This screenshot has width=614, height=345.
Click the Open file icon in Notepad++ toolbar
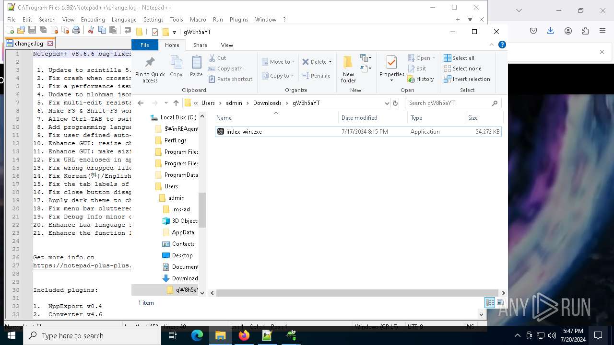point(21,30)
